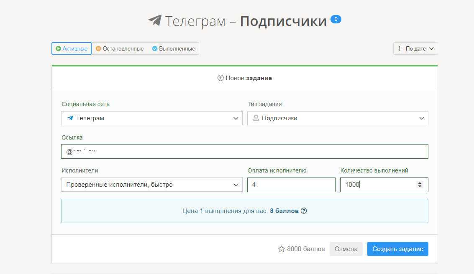The width and height of the screenshot is (474, 274).
Task: Switch to the Активные tab
Action: pos(72,48)
